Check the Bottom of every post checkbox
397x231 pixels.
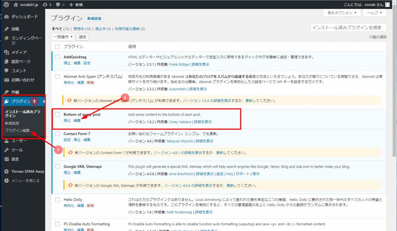pyautogui.click(x=57, y=114)
